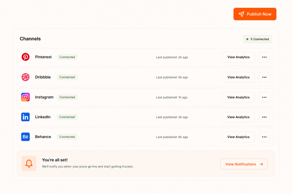Open the three-dot menu for Pinterest

[264, 57]
